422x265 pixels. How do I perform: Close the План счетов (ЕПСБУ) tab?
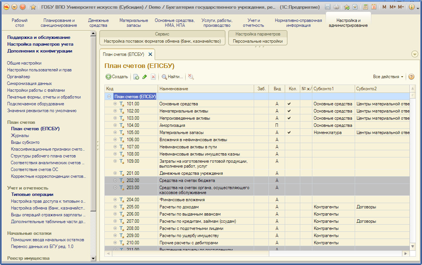150,54
